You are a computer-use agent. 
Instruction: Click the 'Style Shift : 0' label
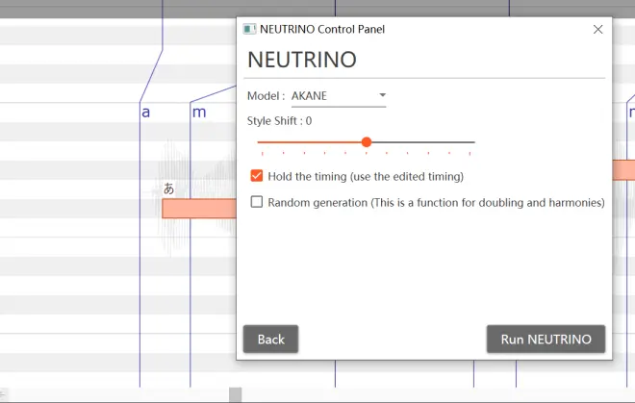tap(279, 121)
